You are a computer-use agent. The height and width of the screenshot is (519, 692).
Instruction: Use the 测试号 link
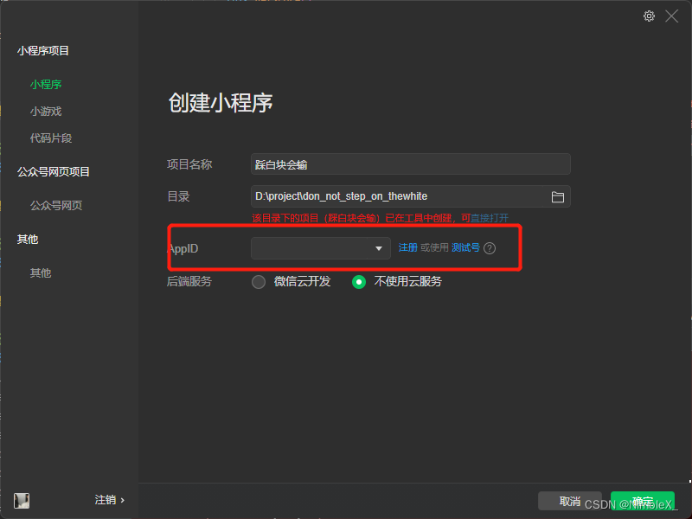pos(465,247)
